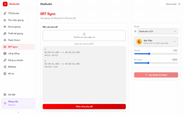Open the Thư viện giọng library icon

[5, 20]
